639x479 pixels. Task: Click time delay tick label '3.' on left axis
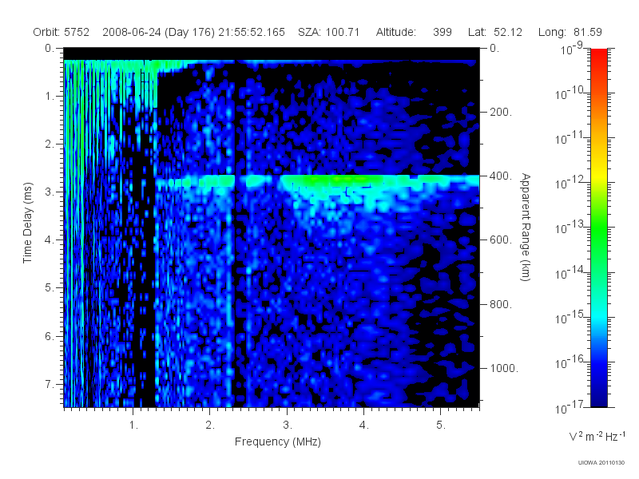coord(50,192)
